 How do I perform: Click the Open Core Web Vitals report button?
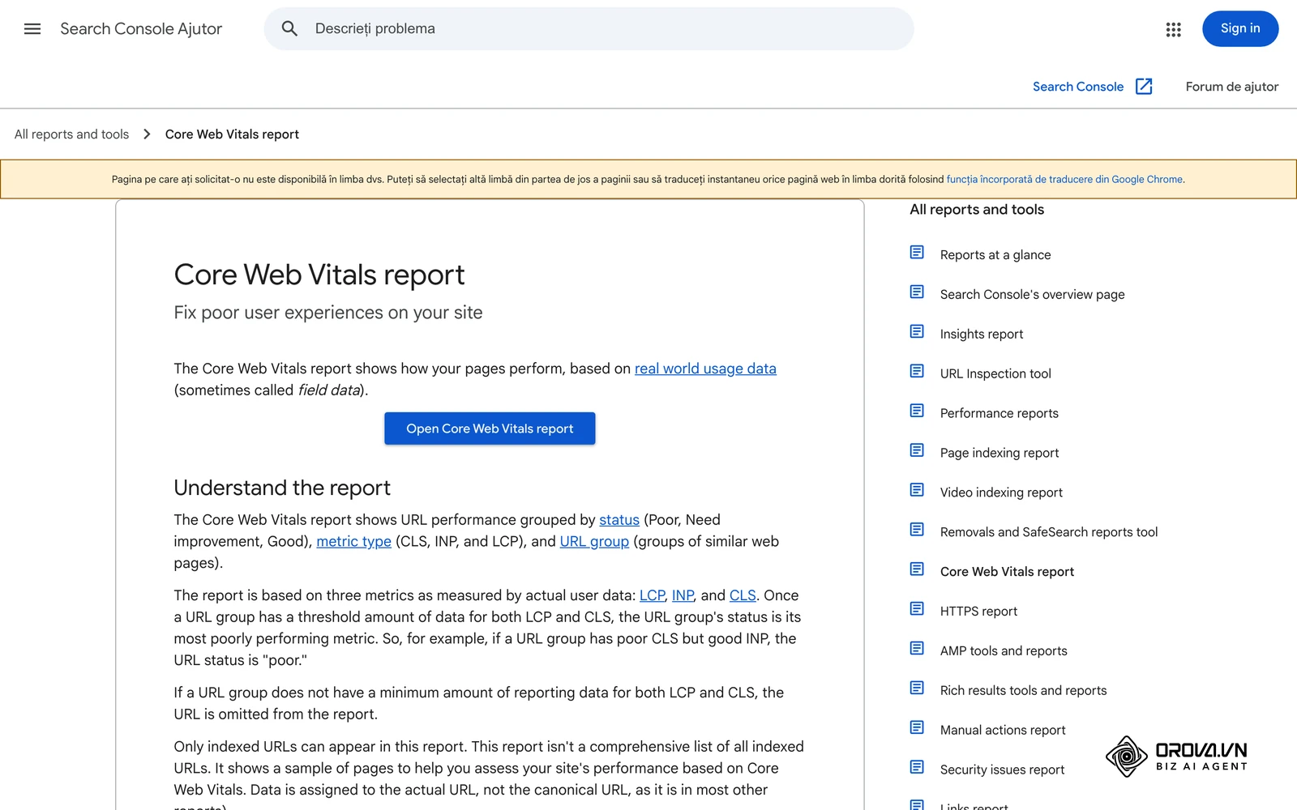point(490,428)
